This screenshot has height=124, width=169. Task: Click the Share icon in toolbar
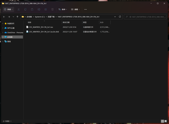tap(46, 9)
